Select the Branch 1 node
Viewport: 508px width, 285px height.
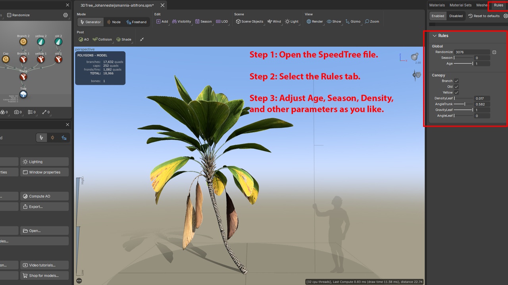(23, 59)
